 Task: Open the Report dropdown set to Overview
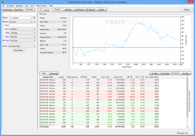point(21,22)
